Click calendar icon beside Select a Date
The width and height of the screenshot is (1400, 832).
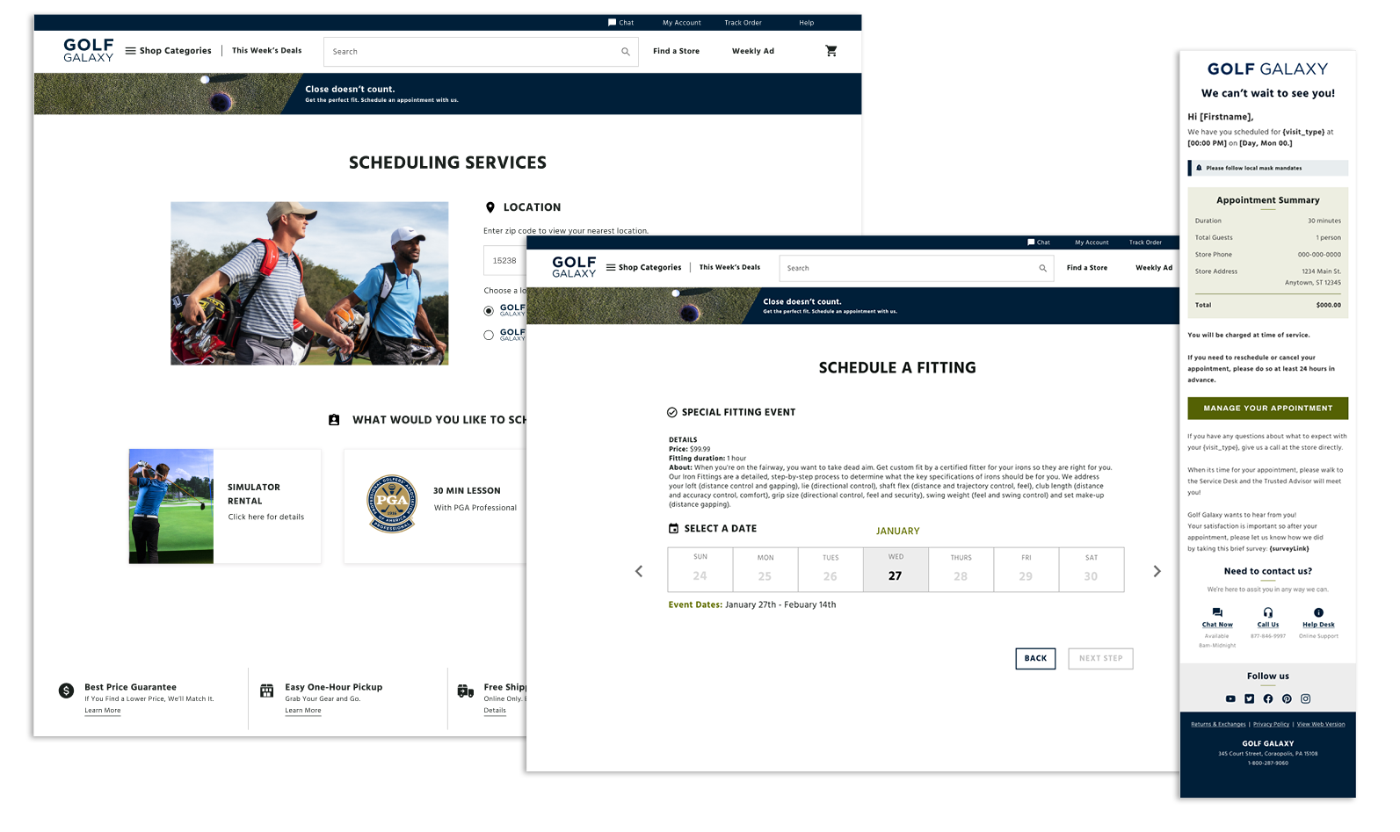[x=674, y=529]
